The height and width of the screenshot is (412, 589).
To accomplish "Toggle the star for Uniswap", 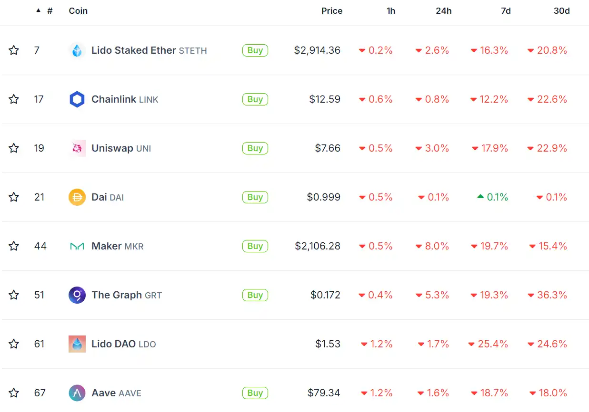I will pos(14,148).
